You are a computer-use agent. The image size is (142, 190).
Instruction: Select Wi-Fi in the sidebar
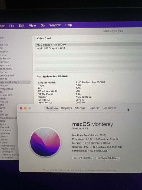click(4, 140)
